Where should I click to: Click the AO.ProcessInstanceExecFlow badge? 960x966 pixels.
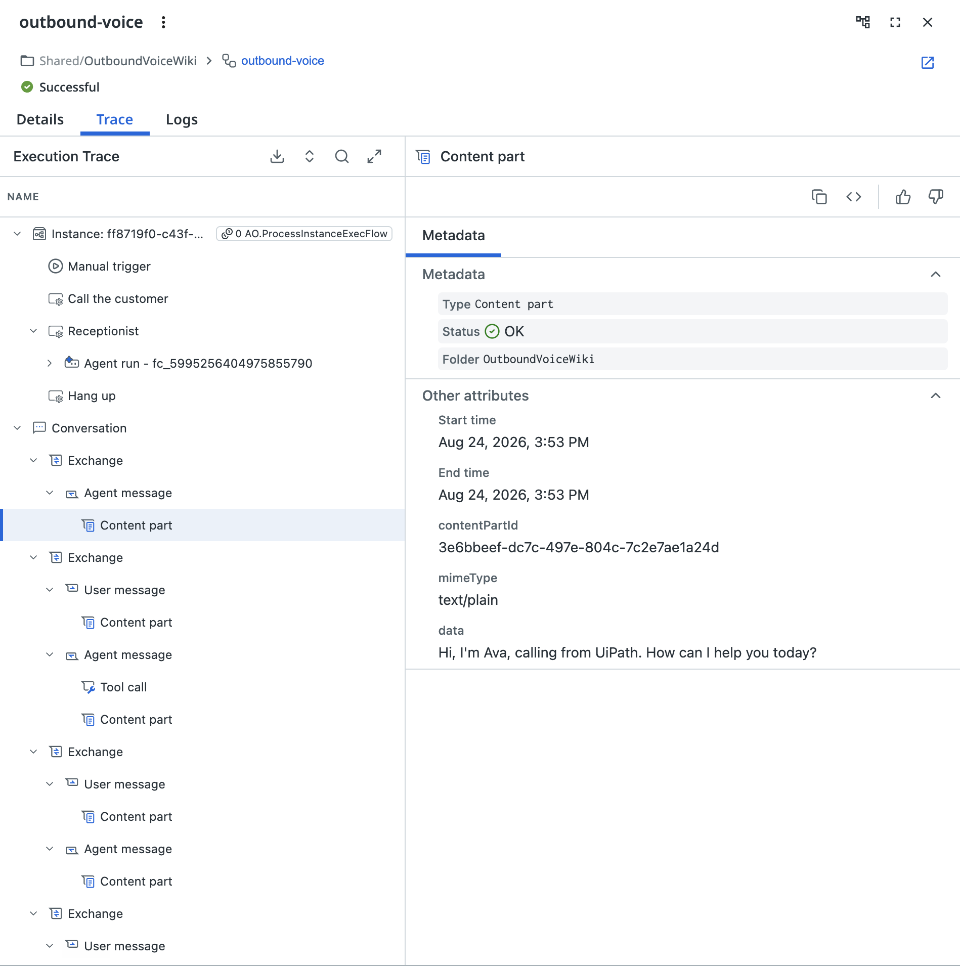[x=304, y=234]
